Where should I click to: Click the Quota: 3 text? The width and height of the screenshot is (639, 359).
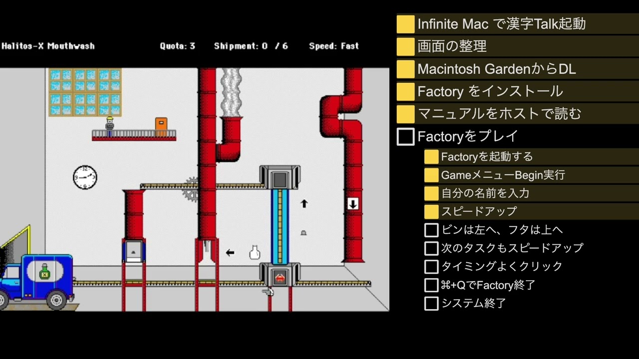point(177,46)
